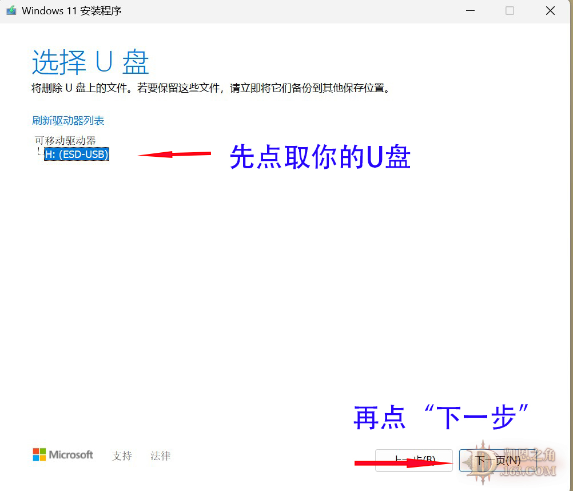Click the warning text starting with 将删除 U 盘上的文件
Image resolution: width=573 pixels, height=491 pixels.
click(211, 88)
